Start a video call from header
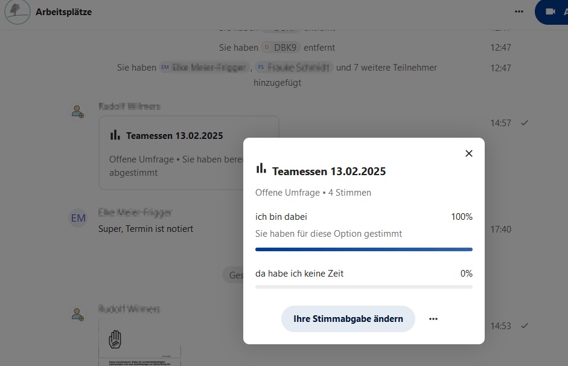 pos(550,11)
